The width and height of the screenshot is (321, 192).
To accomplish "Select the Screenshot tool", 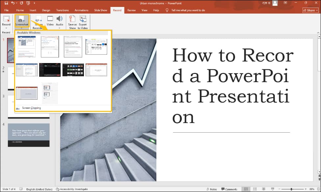I will (22, 20).
